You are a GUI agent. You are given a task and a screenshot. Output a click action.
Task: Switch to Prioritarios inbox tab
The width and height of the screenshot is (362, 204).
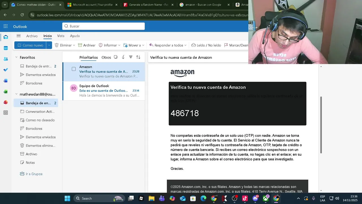click(x=89, y=57)
